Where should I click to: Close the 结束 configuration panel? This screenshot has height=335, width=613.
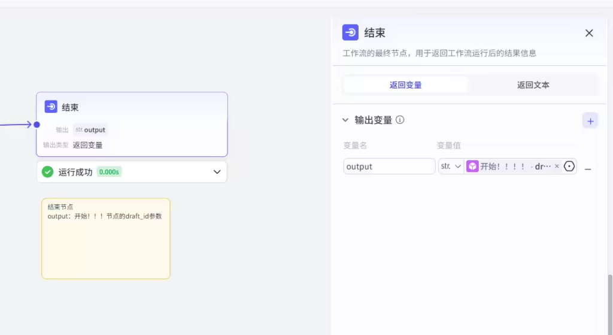click(589, 33)
